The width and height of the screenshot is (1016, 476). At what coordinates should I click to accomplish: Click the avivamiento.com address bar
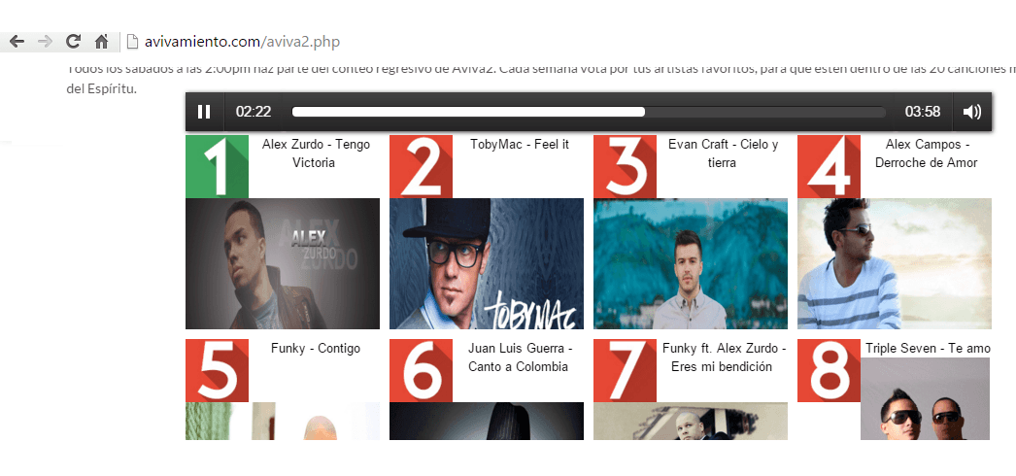(x=242, y=42)
